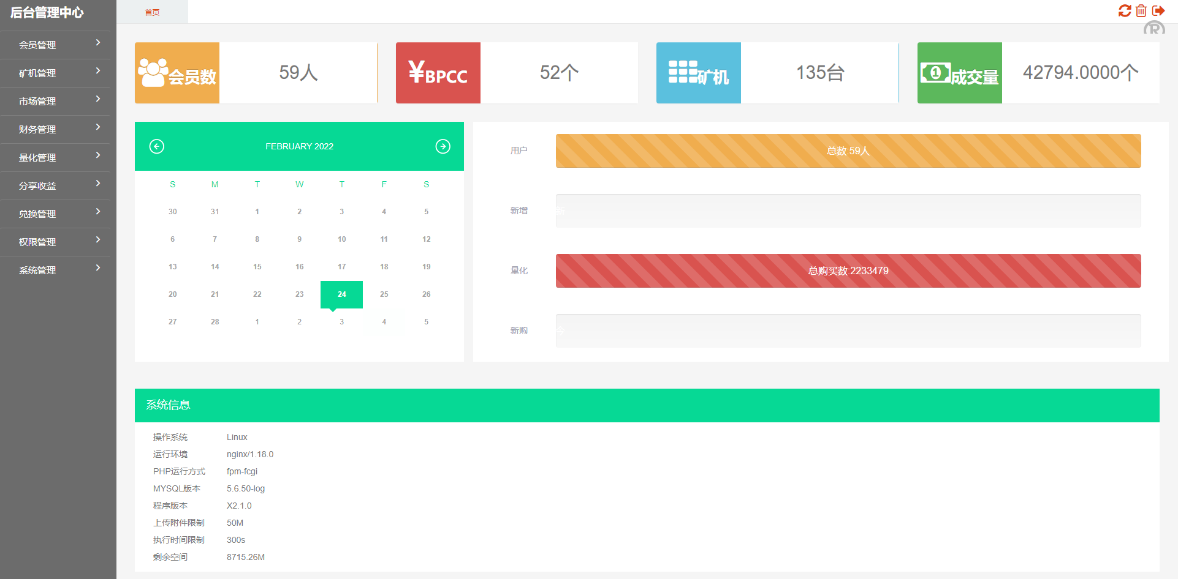Go to previous month in calendar
Screen dimensions: 1178x579
[157, 146]
